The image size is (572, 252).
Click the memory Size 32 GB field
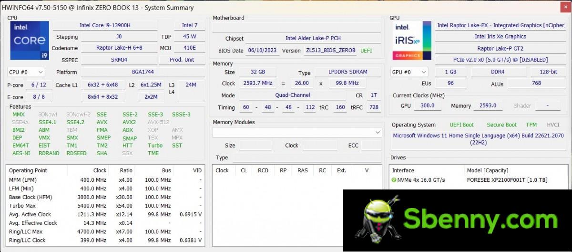click(x=258, y=72)
